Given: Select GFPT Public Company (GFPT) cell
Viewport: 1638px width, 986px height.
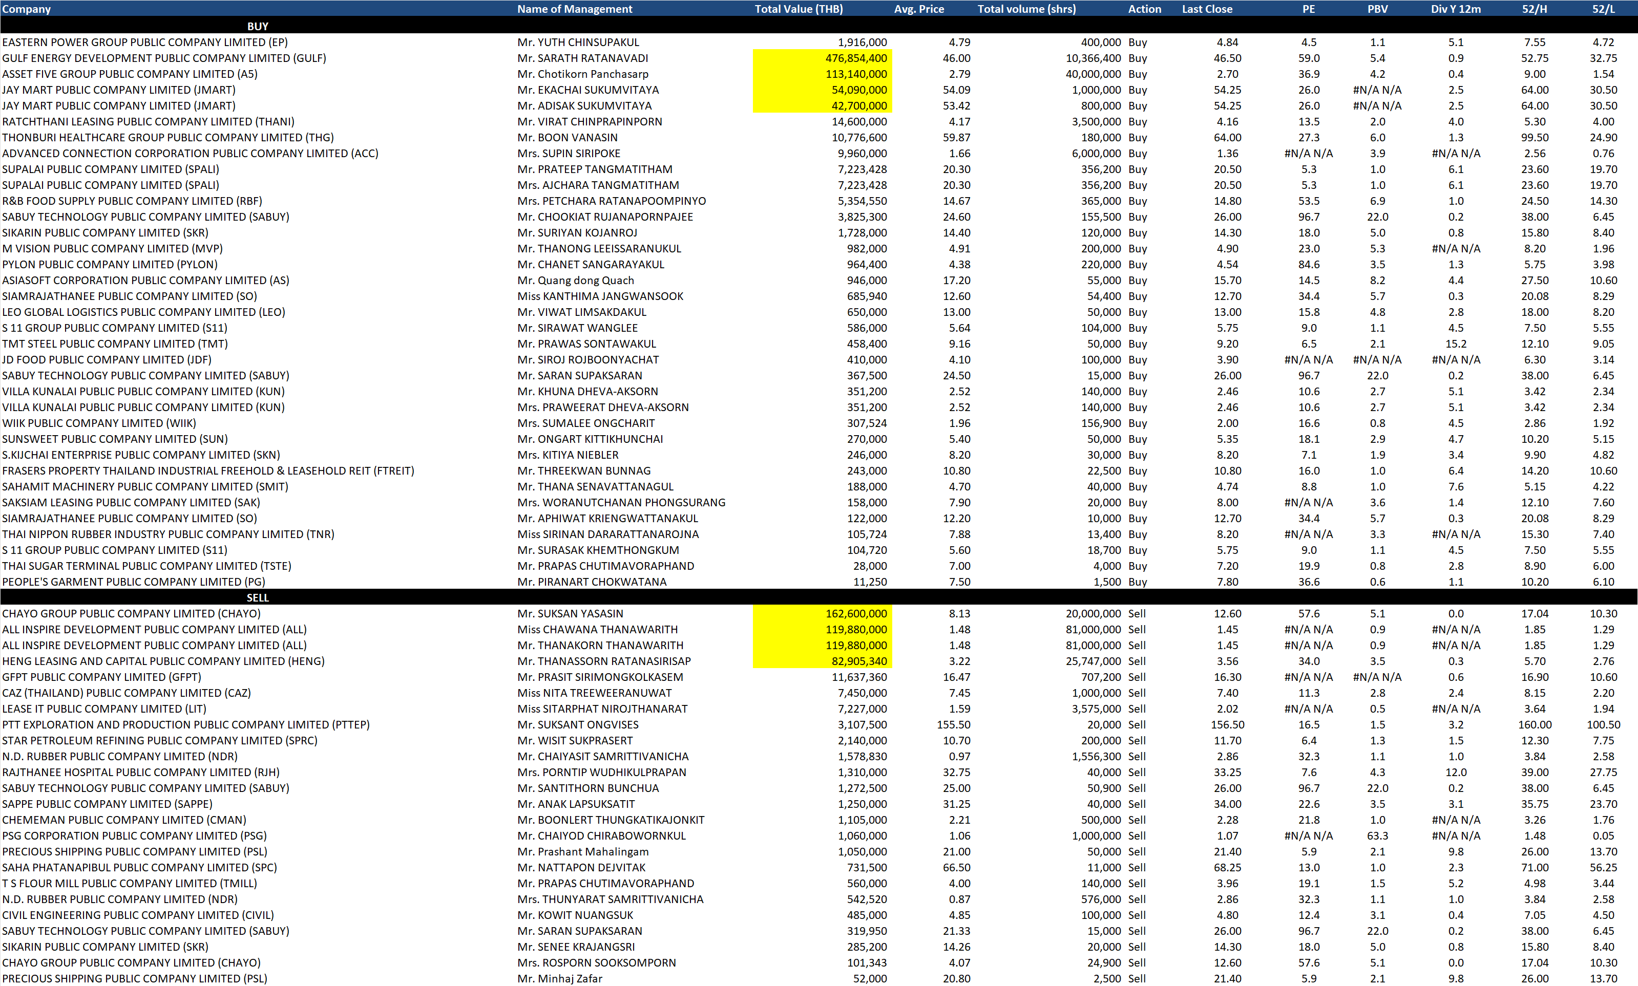Looking at the screenshot, I should click(x=102, y=677).
